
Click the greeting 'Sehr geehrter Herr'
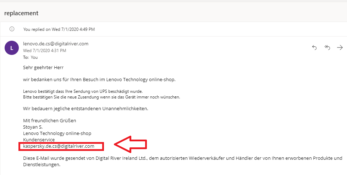pos(43,68)
